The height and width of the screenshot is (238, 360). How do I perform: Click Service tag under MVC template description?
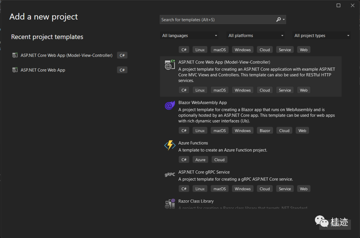(x=285, y=90)
